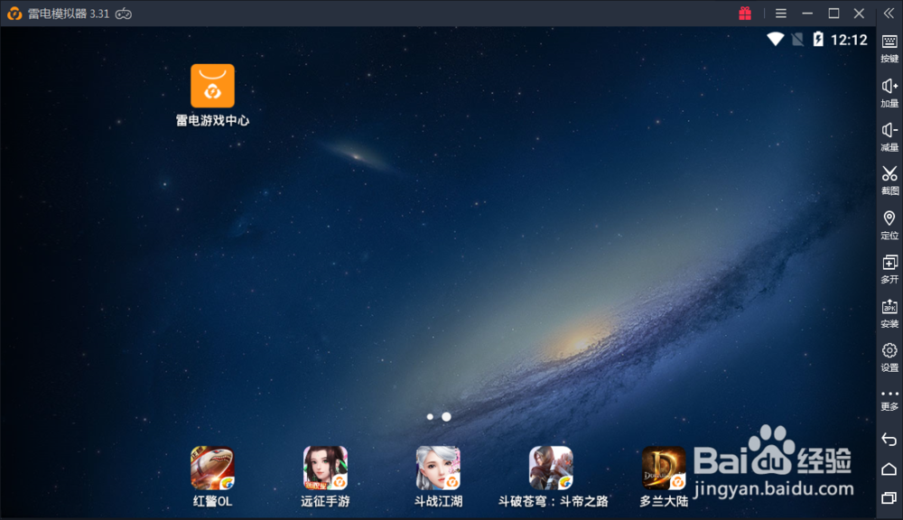Screen dimensions: 903x520
Task: Collapse the sidebar with double chevron
Action: (x=889, y=14)
